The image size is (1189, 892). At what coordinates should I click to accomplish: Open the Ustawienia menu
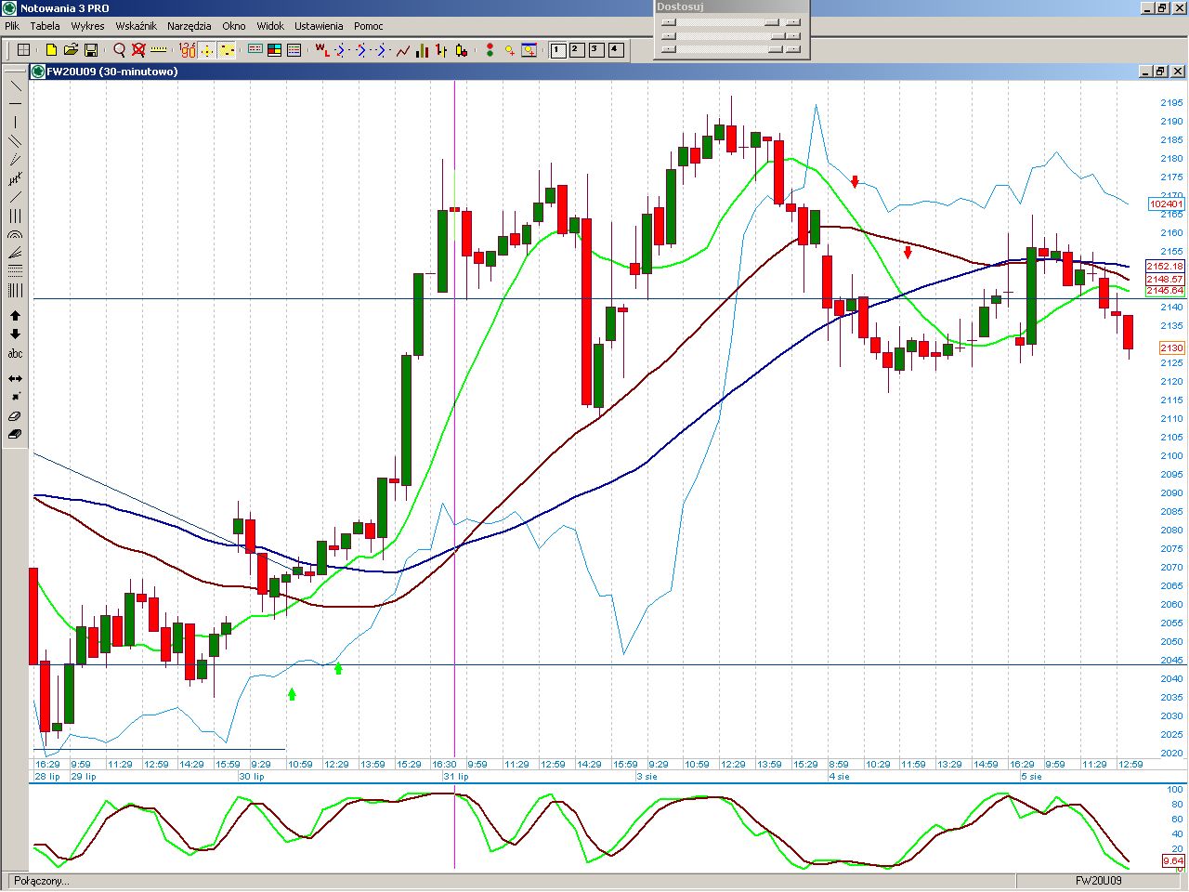point(319,26)
